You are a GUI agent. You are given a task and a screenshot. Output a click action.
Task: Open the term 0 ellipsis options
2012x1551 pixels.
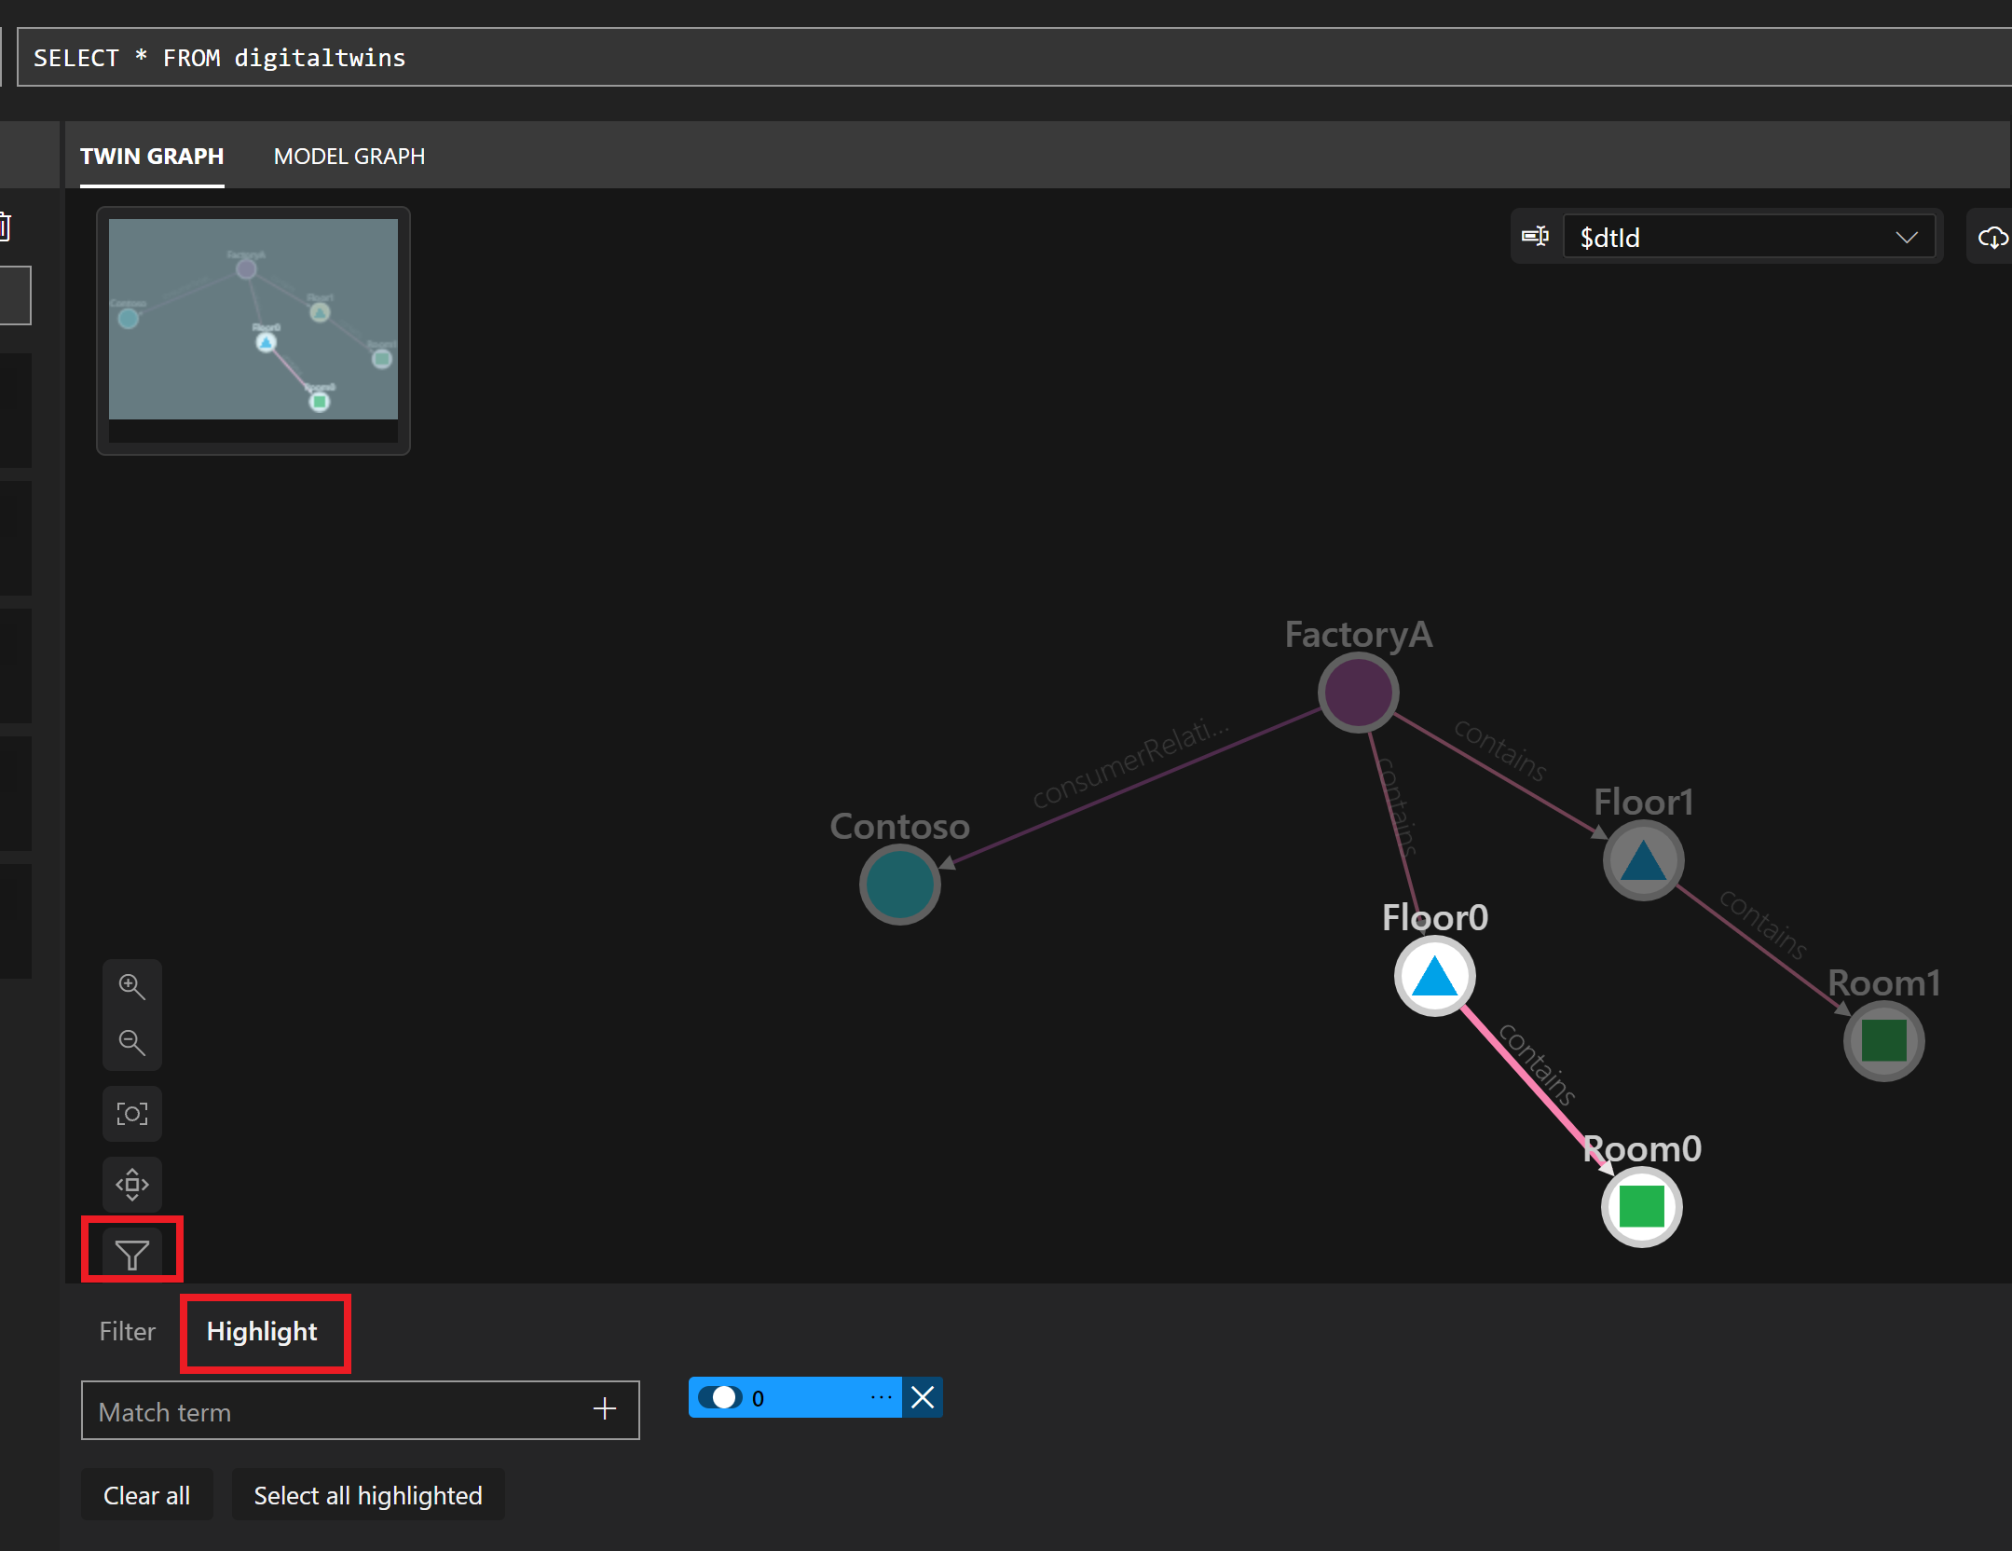point(880,1397)
